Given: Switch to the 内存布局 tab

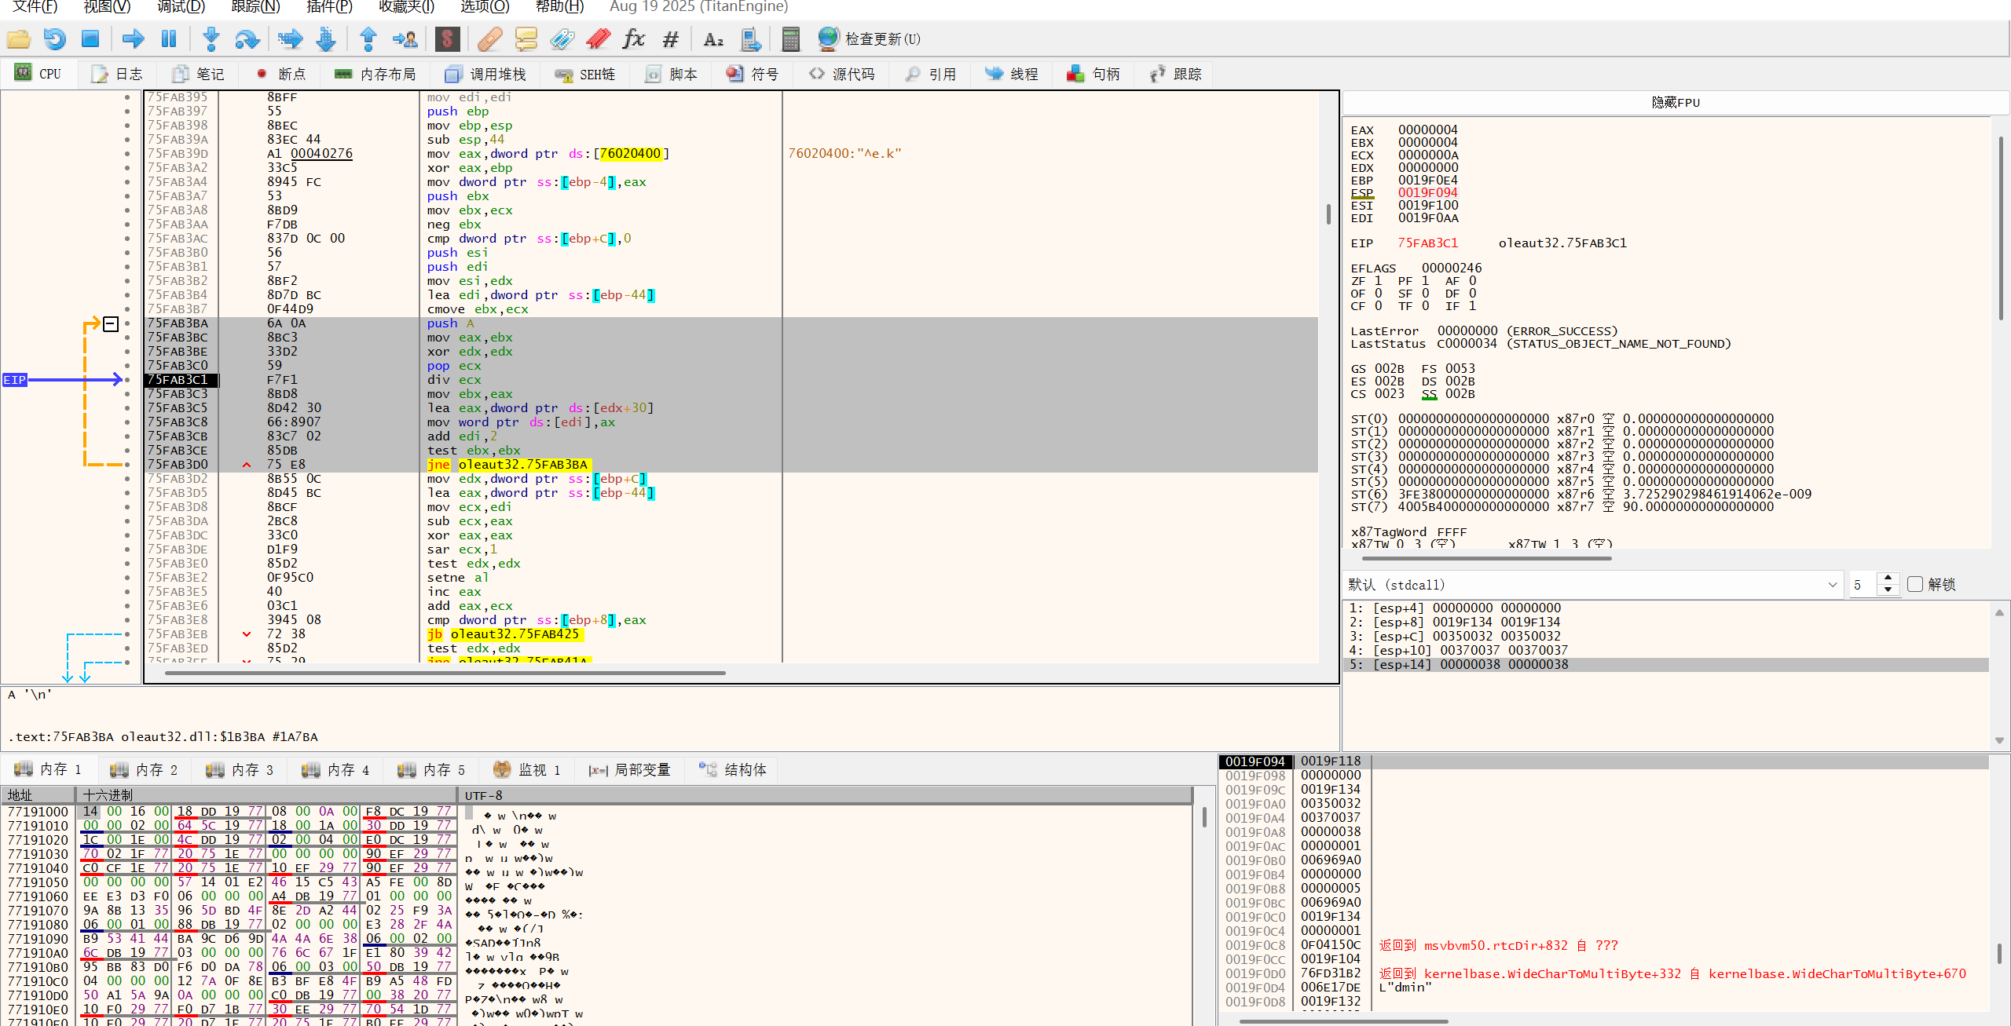Looking at the screenshot, I should 375,74.
